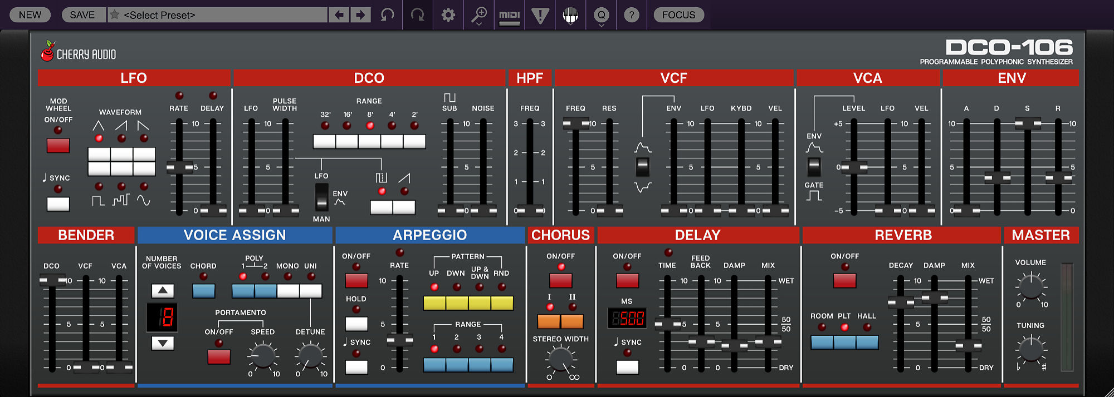
Task: Click the NEW button
Action: coord(30,15)
